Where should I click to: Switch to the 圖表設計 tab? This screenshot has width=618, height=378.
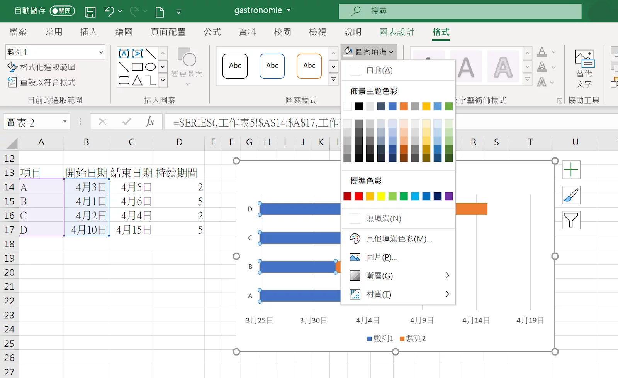click(x=397, y=32)
